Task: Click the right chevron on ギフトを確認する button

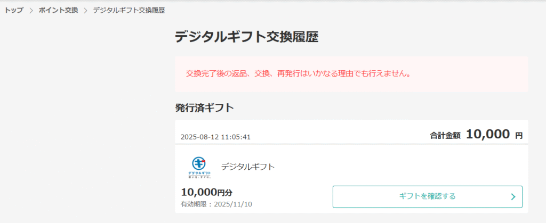Action: coord(512,196)
